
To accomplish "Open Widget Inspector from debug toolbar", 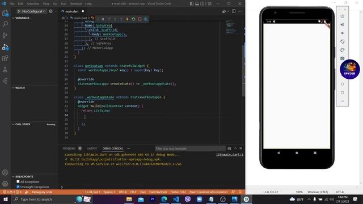I will pyautogui.click(x=146, y=19).
